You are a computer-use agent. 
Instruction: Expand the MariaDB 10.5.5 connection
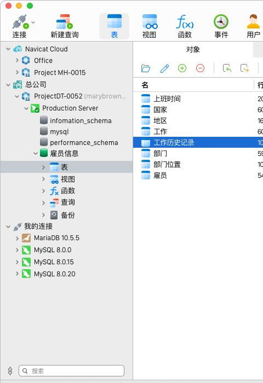click(17, 238)
